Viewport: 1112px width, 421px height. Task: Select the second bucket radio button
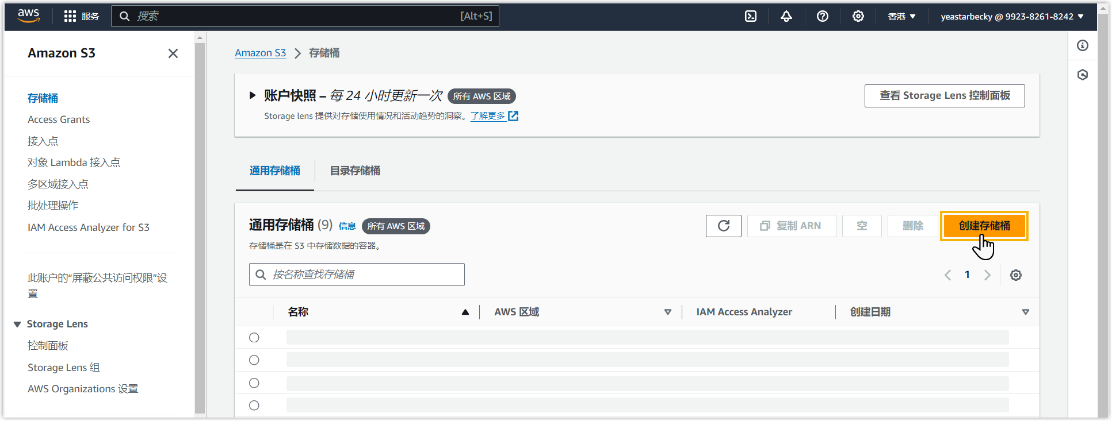[x=254, y=360]
